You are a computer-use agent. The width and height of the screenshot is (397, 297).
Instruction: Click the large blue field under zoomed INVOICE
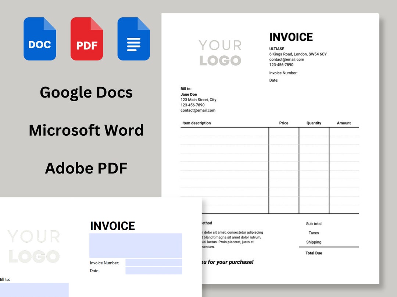point(136,245)
